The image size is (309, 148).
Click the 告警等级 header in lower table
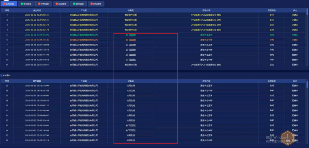pyautogui.click(x=272, y=81)
